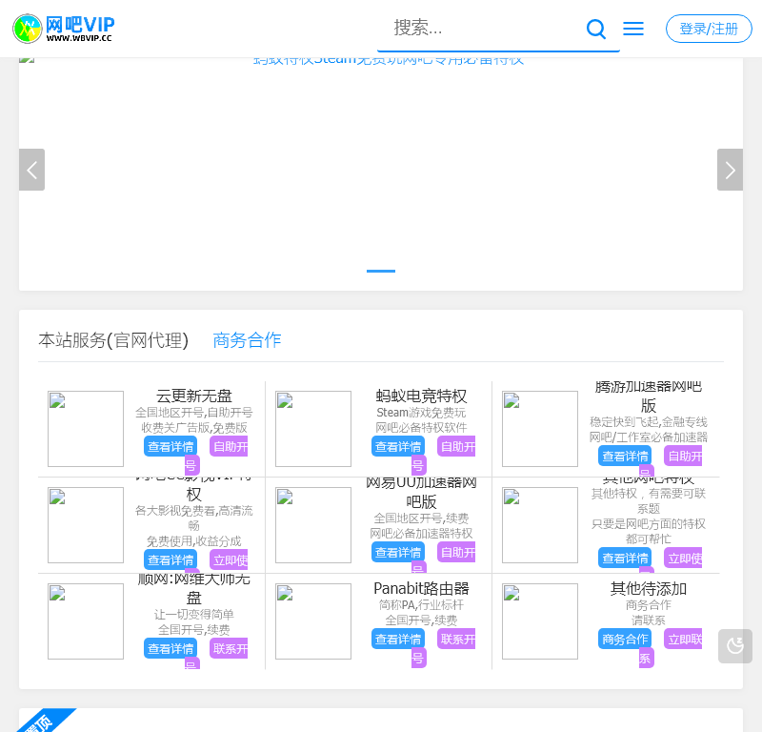Screen dimensions: 762x732
Task: Focus the 搜索 input field
Action: click(481, 29)
